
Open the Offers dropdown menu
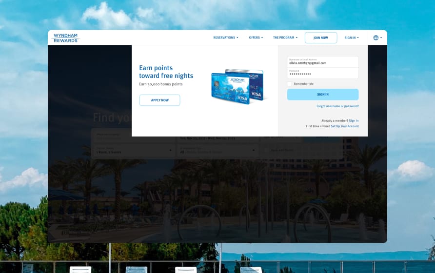pos(256,38)
